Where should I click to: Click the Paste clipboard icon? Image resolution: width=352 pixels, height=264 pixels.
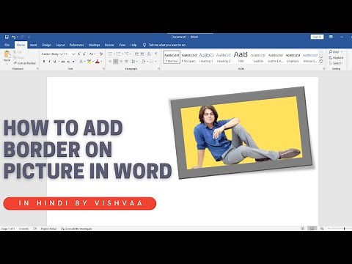tap(7, 54)
